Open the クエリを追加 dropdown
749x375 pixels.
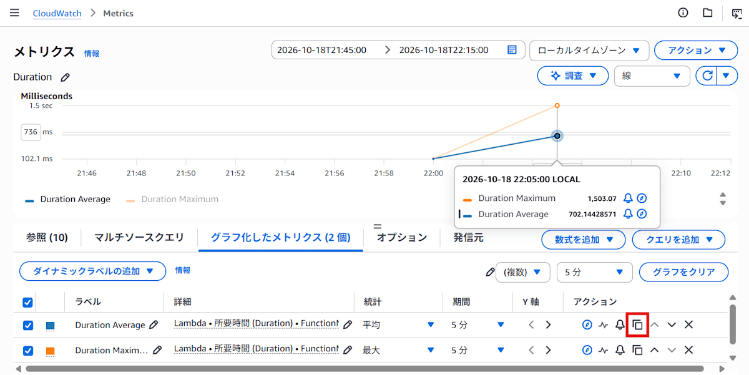click(x=678, y=239)
